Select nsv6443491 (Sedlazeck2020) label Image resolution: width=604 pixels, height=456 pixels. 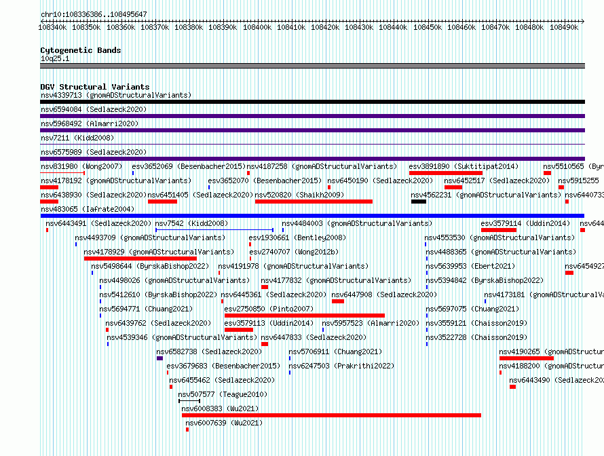pyautogui.click(x=98, y=223)
